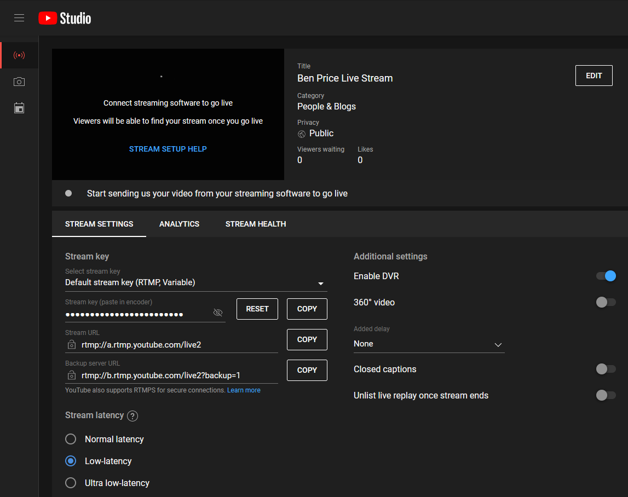Click the YouTube Studio logo
Screen dimensions: 628x497
[x=64, y=18]
